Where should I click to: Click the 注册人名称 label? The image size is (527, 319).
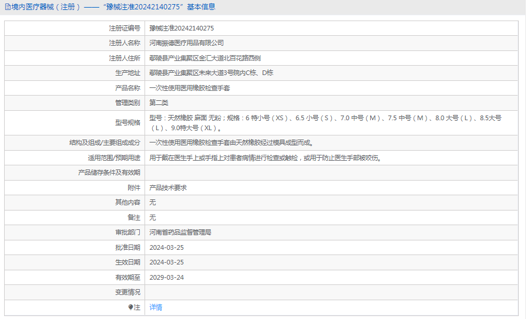(125, 43)
